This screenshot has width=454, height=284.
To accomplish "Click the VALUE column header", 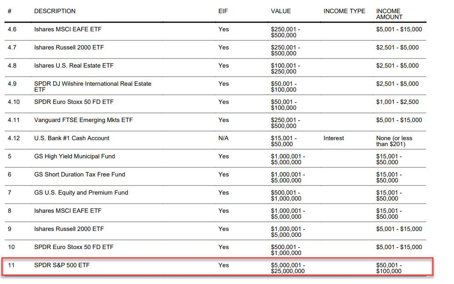I will pyautogui.click(x=280, y=11).
